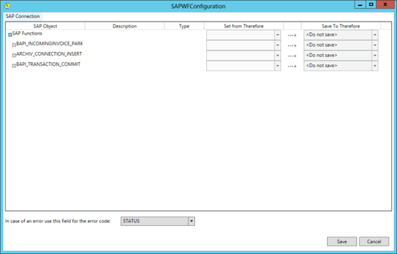The height and width of the screenshot is (254, 397).
Task: Click the Save button
Action: pyautogui.click(x=342, y=241)
